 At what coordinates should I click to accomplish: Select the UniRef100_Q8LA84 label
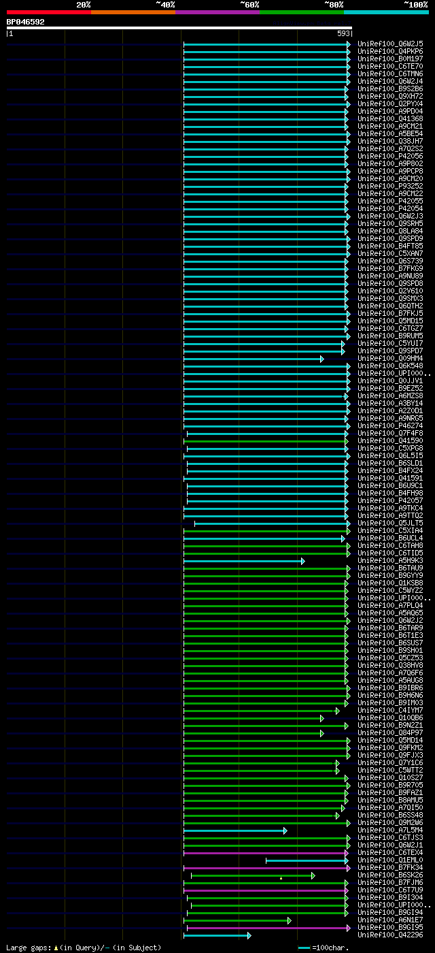[390, 231]
